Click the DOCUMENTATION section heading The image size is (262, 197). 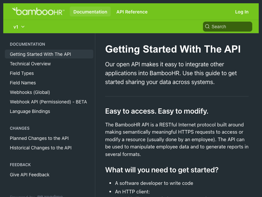[x=28, y=44]
